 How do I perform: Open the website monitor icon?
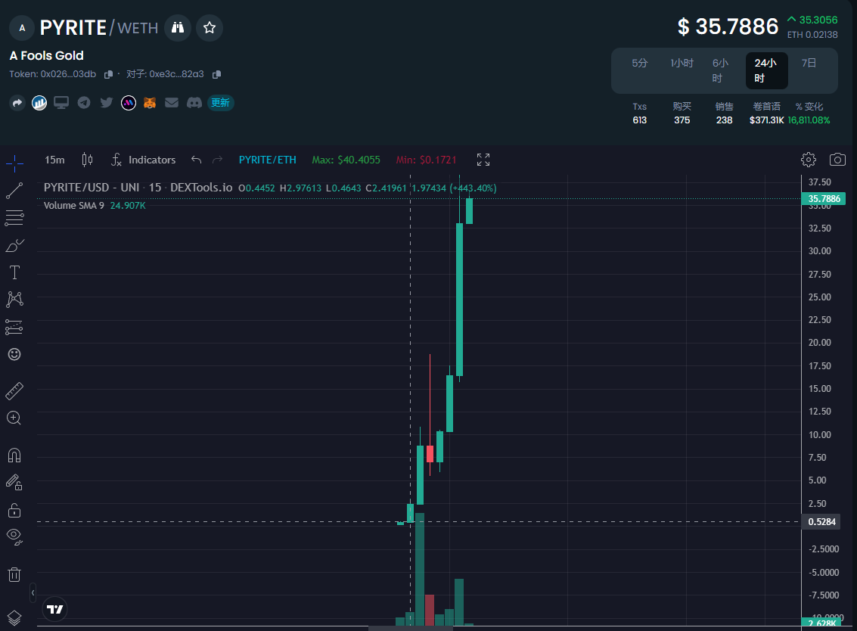click(x=61, y=103)
